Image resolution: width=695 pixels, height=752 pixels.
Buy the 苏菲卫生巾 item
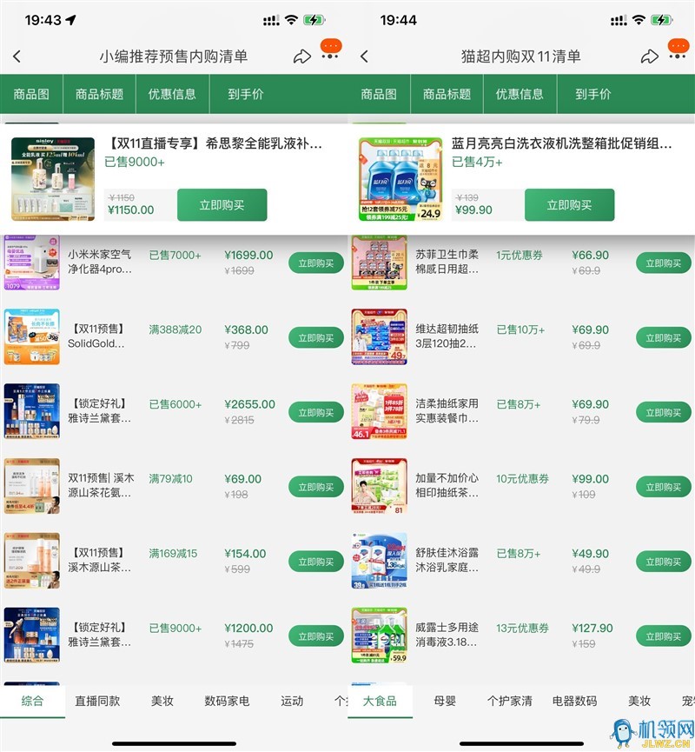(664, 263)
